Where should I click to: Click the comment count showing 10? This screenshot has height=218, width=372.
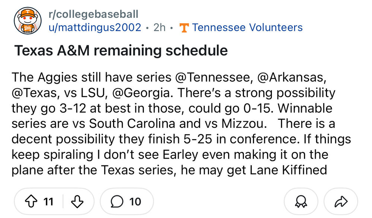click(135, 202)
